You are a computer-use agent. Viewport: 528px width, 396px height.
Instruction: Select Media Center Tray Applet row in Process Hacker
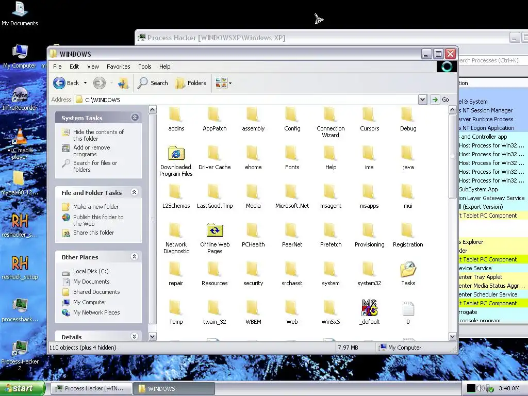pyautogui.click(x=493, y=277)
